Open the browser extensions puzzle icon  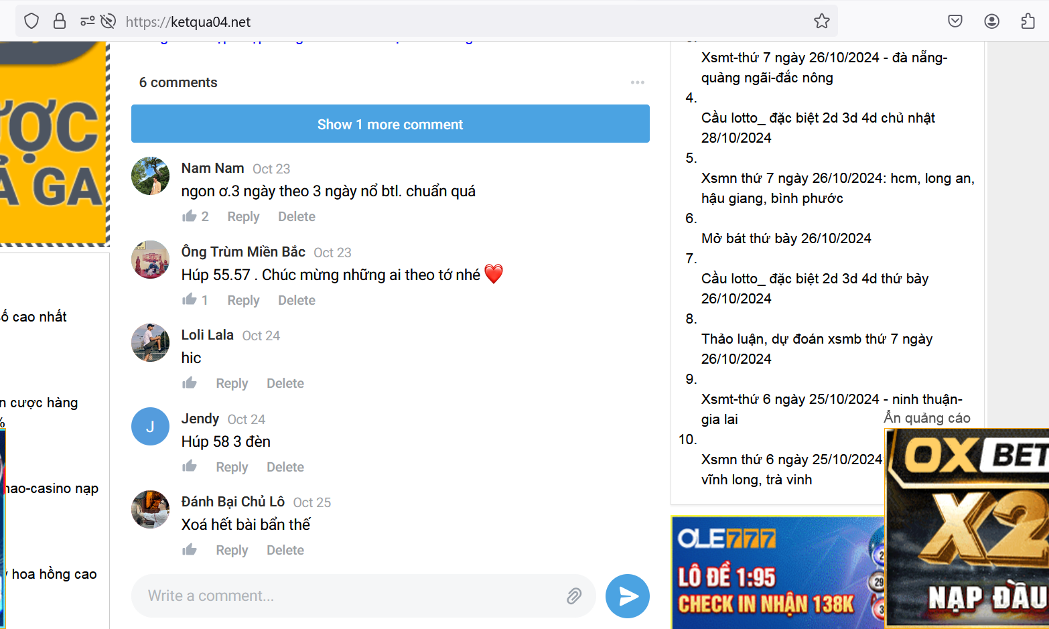tap(1028, 21)
